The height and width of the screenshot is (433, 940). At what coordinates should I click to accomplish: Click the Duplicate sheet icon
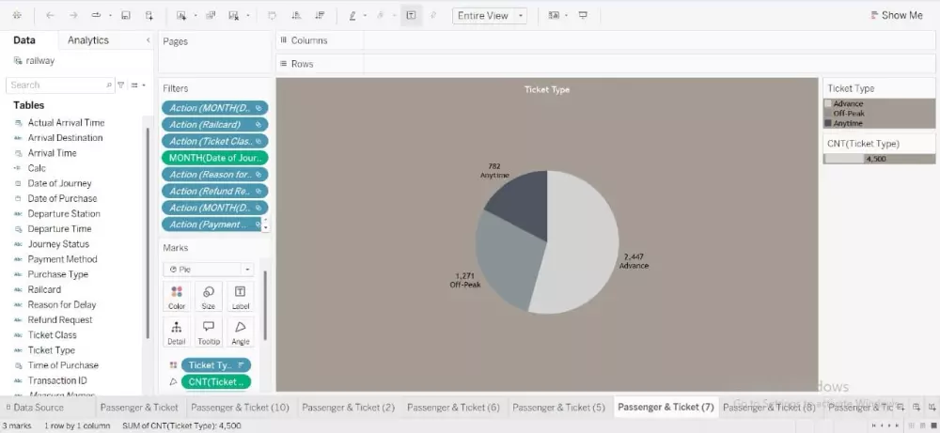tap(211, 16)
